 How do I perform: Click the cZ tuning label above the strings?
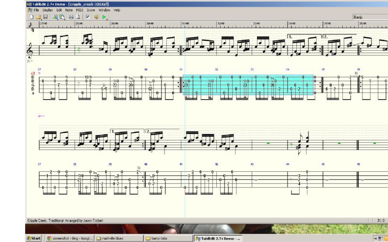coord(33,74)
